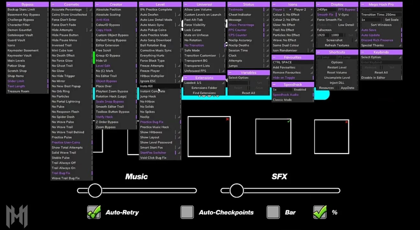Toggle Speedhack Enabled option
This screenshot has height=230, width=420.
(303, 89)
